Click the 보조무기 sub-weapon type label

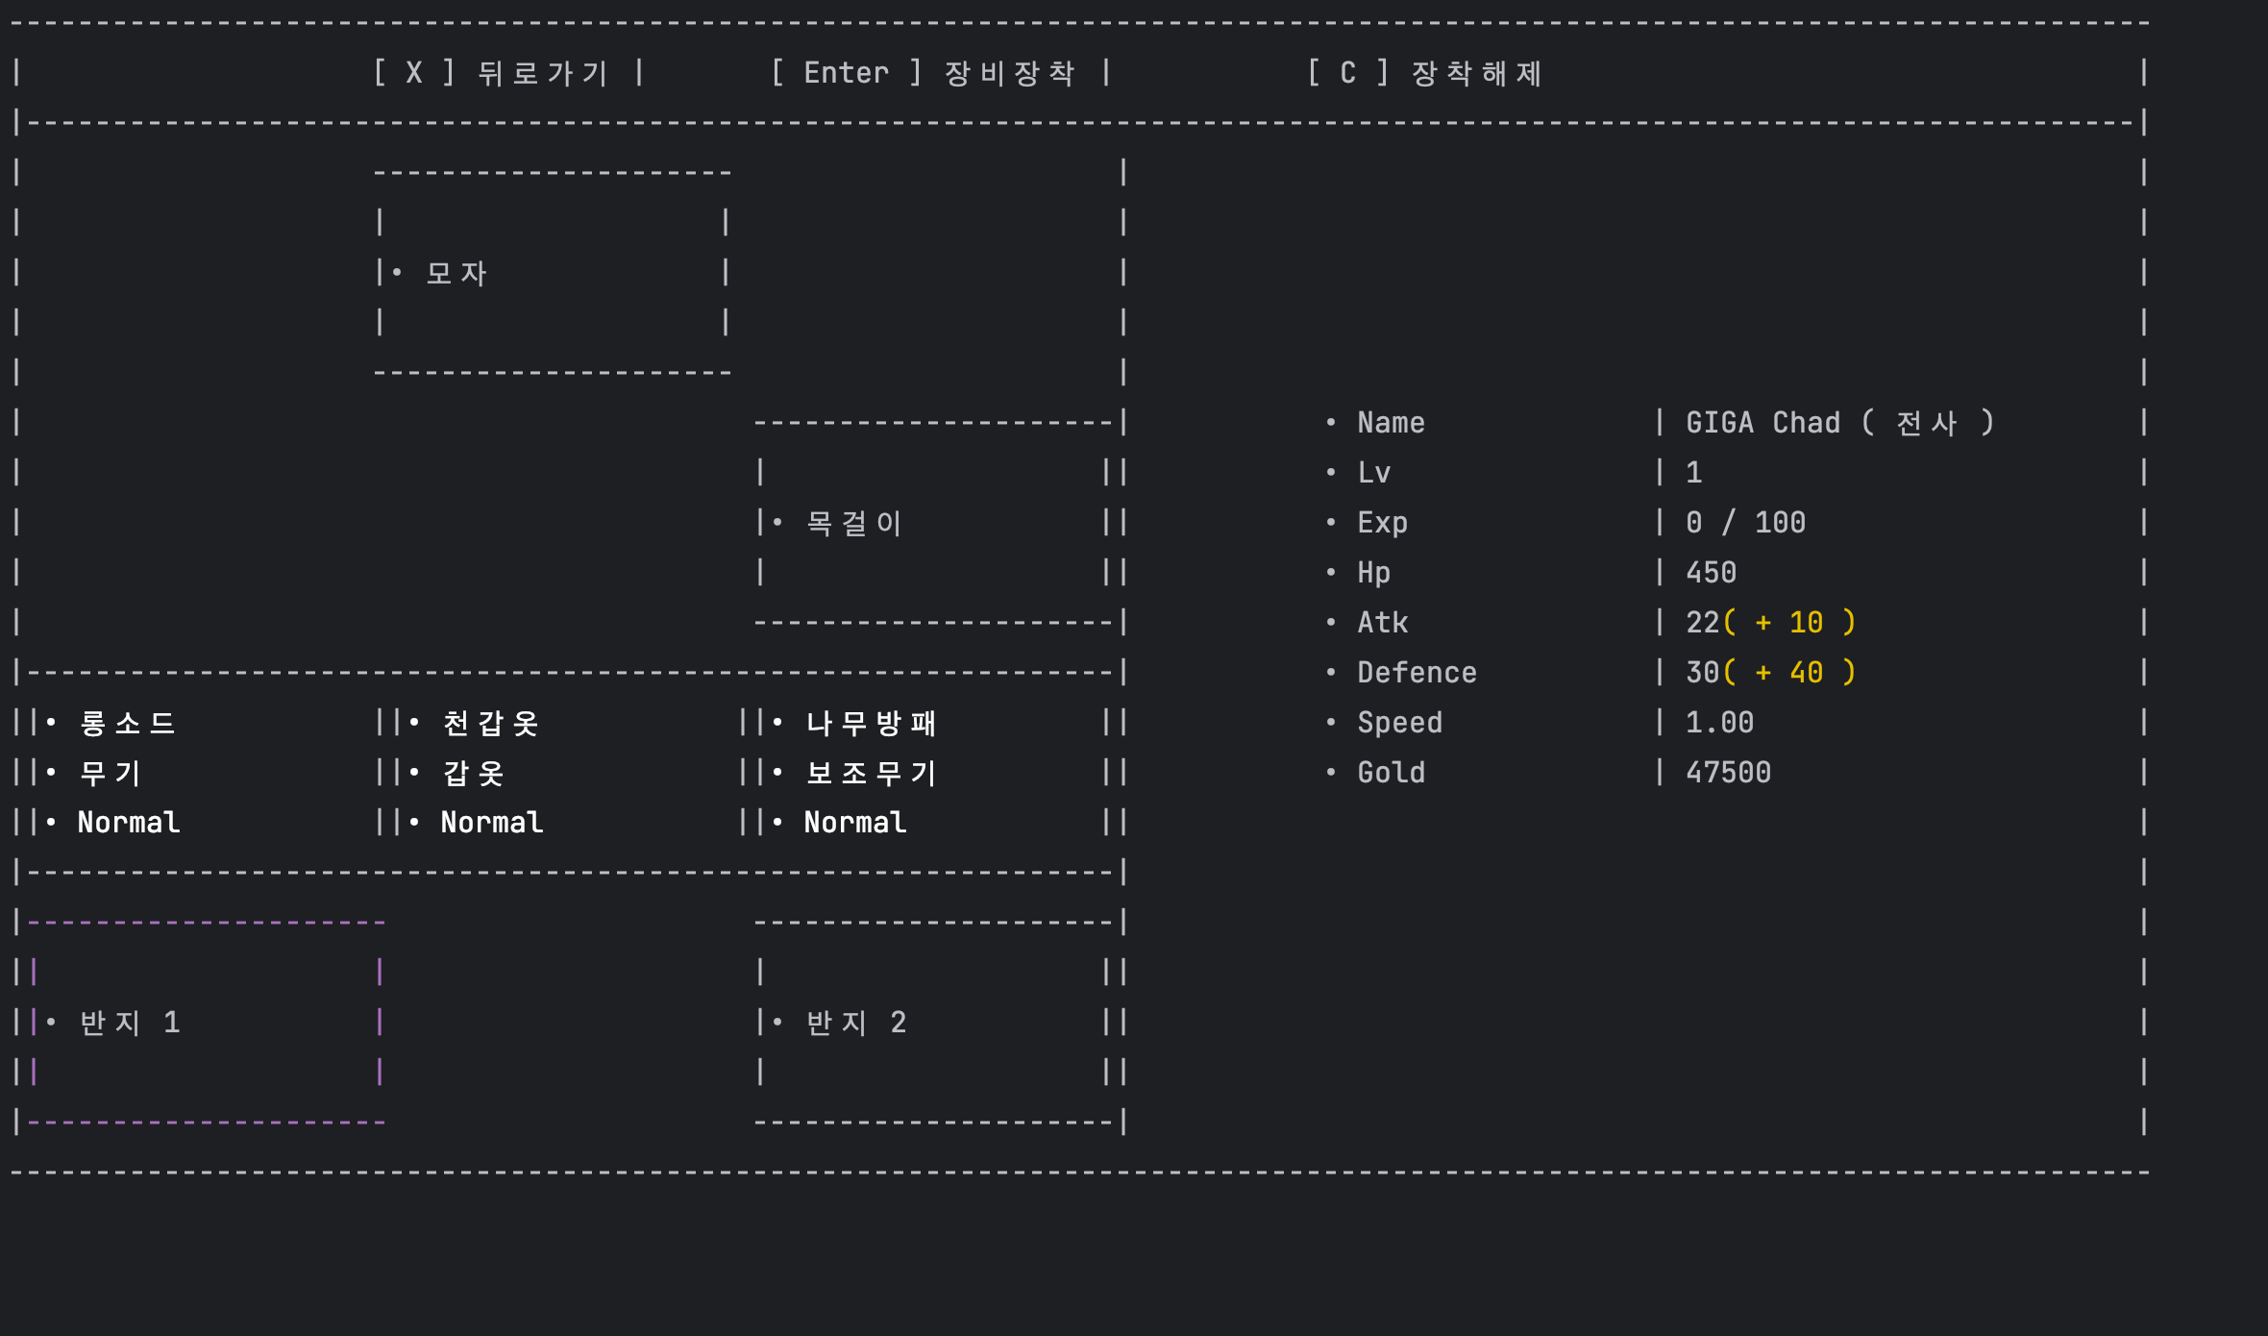871,773
